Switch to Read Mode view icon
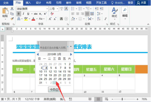 [90, 99]
